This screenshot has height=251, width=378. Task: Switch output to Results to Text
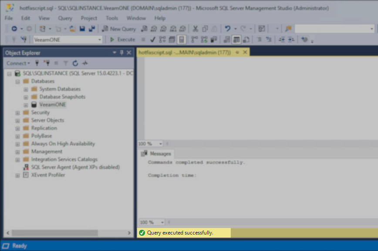(227, 40)
